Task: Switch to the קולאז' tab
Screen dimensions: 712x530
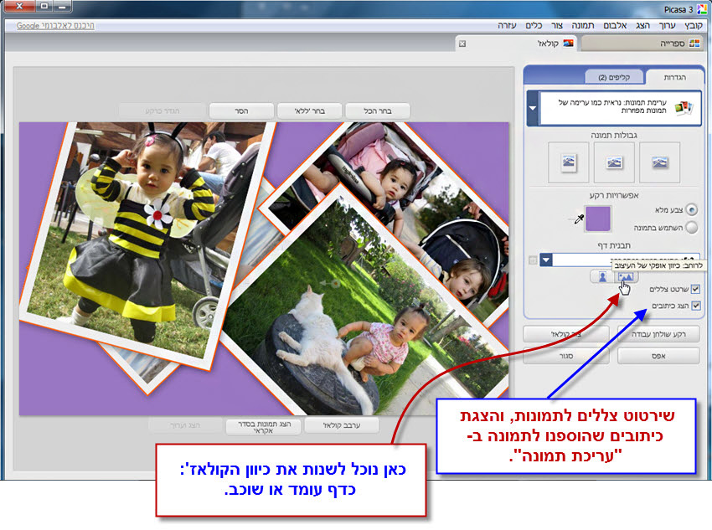Action: point(516,44)
